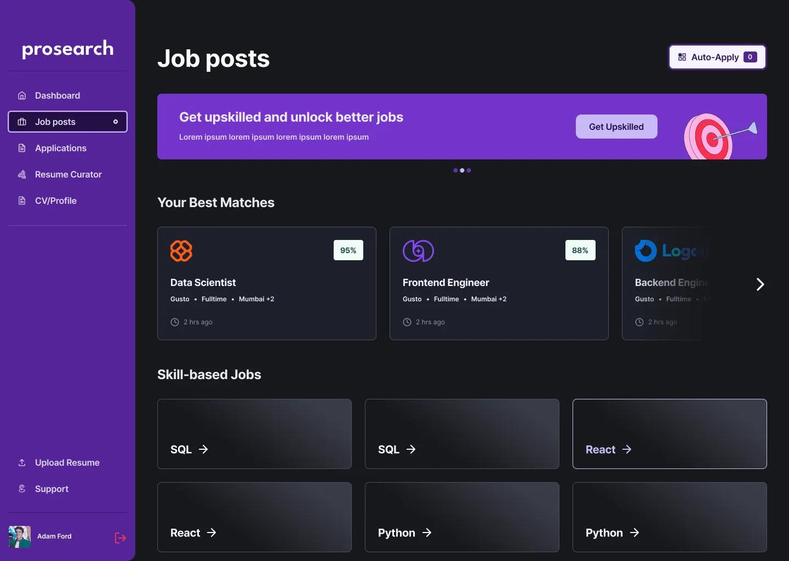The height and width of the screenshot is (561, 789).
Task: Click the Get Upskilled button
Action: coord(616,127)
